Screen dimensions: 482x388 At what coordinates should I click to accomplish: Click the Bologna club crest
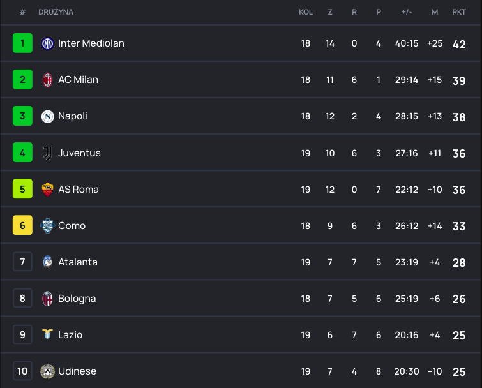click(47, 299)
